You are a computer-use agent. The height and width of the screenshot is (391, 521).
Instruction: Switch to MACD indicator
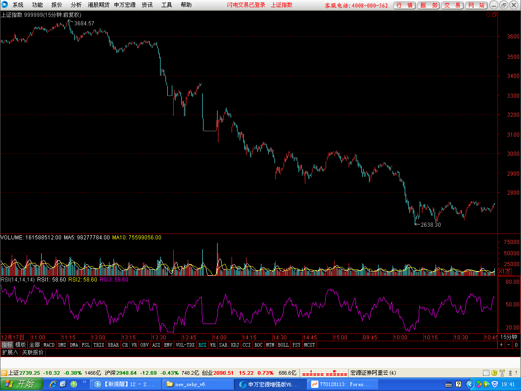pyautogui.click(x=49, y=345)
